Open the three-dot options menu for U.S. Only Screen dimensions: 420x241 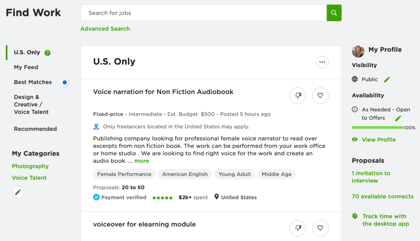[322, 62]
